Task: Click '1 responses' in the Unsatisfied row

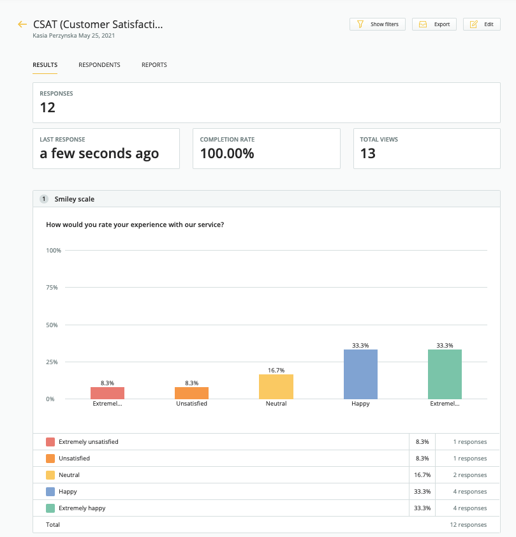Action: click(470, 458)
